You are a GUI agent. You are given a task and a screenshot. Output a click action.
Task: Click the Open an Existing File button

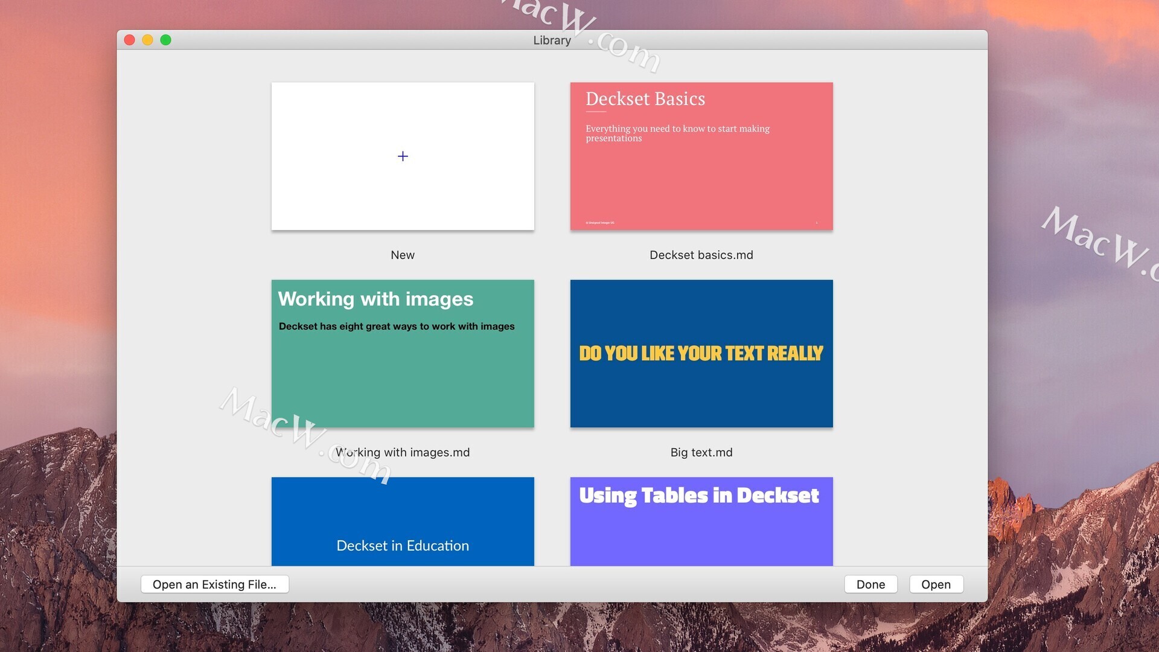click(215, 584)
